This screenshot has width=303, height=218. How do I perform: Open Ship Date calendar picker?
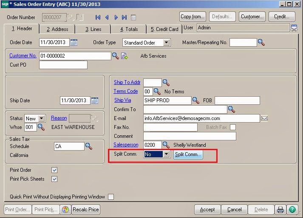pyautogui.click(x=95, y=101)
